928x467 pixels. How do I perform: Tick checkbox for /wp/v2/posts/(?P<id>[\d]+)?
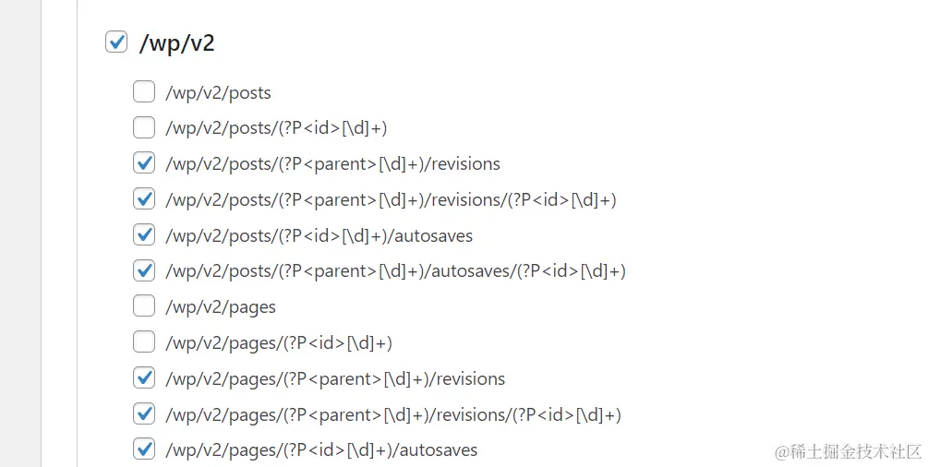144,127
